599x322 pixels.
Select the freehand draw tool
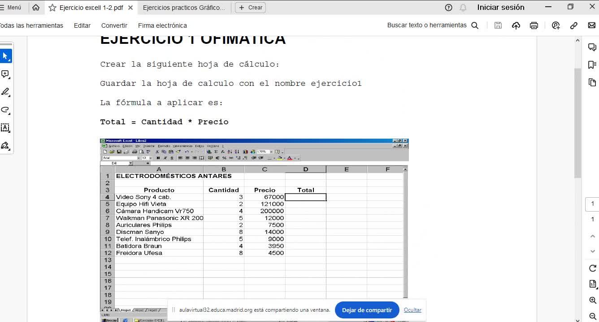pyautogui.click(x=5, y=110)
